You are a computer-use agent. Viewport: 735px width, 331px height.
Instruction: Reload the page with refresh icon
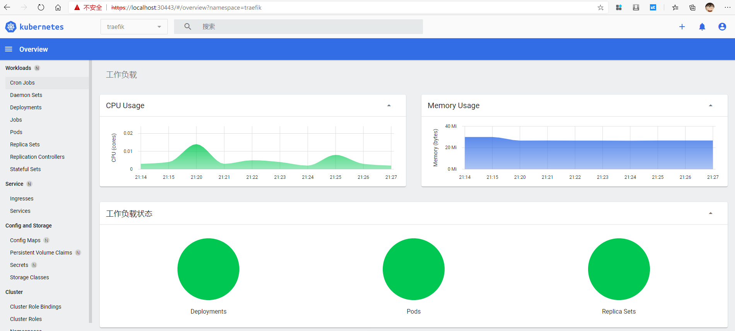tap(41, 7)
